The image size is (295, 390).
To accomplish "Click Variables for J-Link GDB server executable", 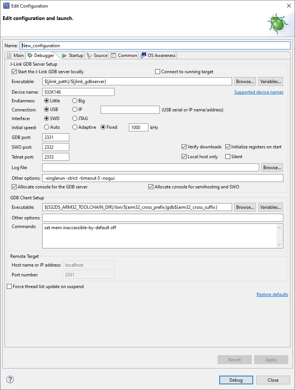I will (x=271, y=81).
